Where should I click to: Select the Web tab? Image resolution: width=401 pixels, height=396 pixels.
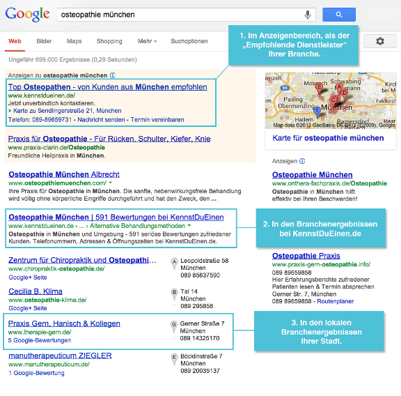[15, 41]
